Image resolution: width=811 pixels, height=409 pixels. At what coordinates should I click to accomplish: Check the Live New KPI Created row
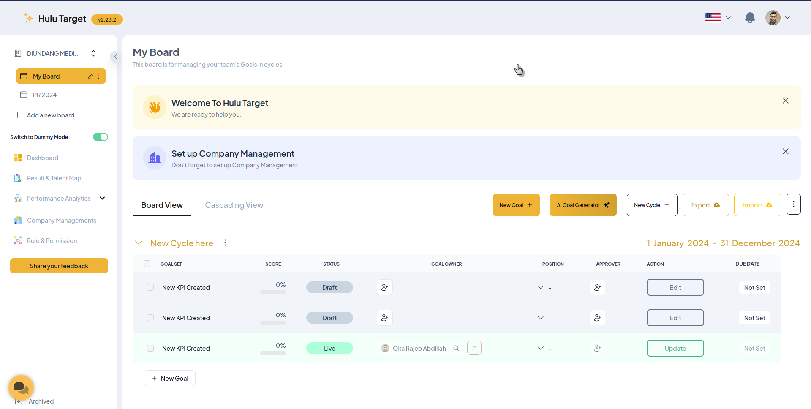[x=150, y=348]
